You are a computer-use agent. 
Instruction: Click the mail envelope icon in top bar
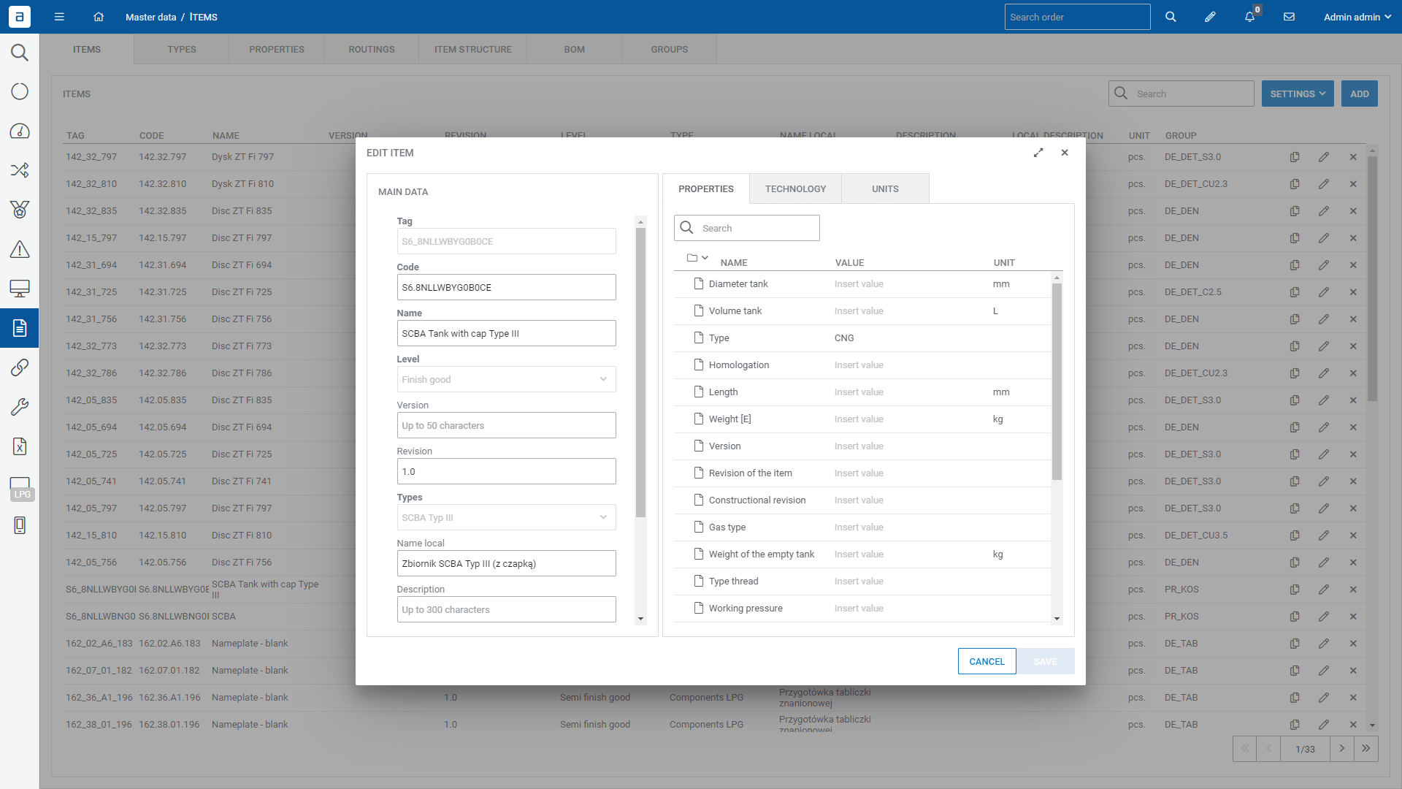(1288, 18)
